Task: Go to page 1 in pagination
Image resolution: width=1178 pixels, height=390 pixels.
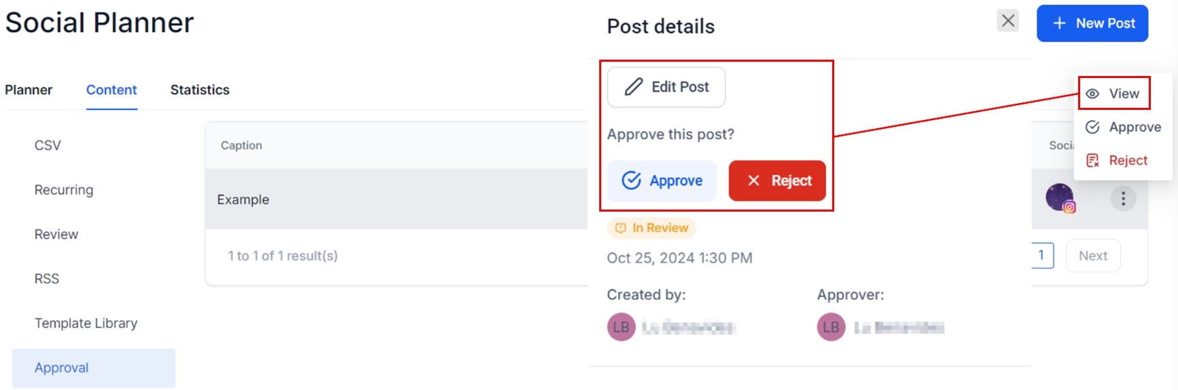Action: point(1041,256)
